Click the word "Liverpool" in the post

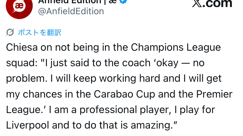pos(28,125)
